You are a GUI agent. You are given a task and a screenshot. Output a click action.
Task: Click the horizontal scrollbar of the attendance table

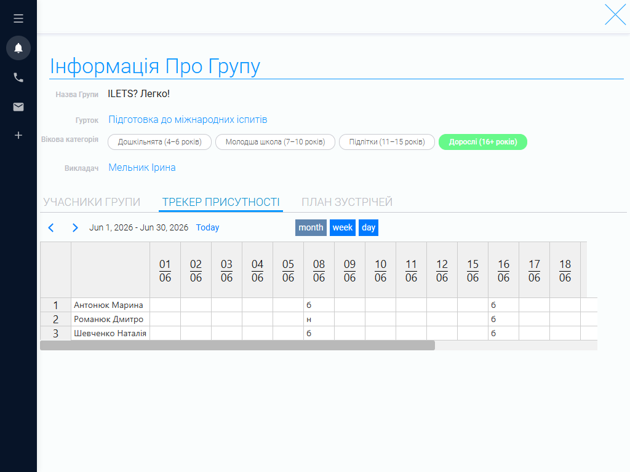point(237,345)
